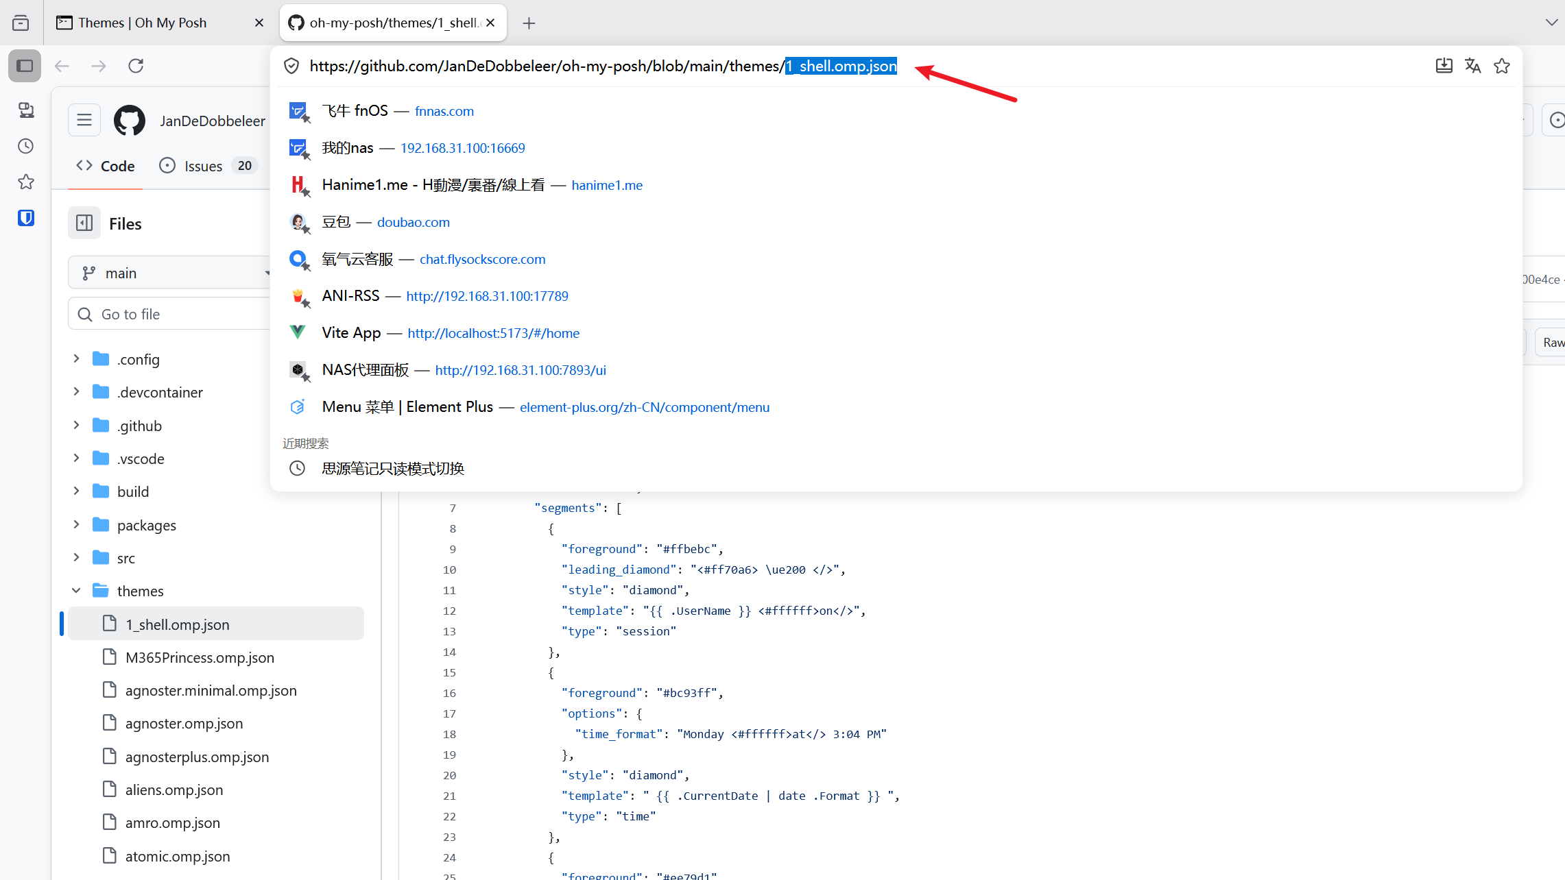Screen dimensions: 1565x880
Task: Click the translate page icon
Action: pyautogui.click(x=1472, y=66)
